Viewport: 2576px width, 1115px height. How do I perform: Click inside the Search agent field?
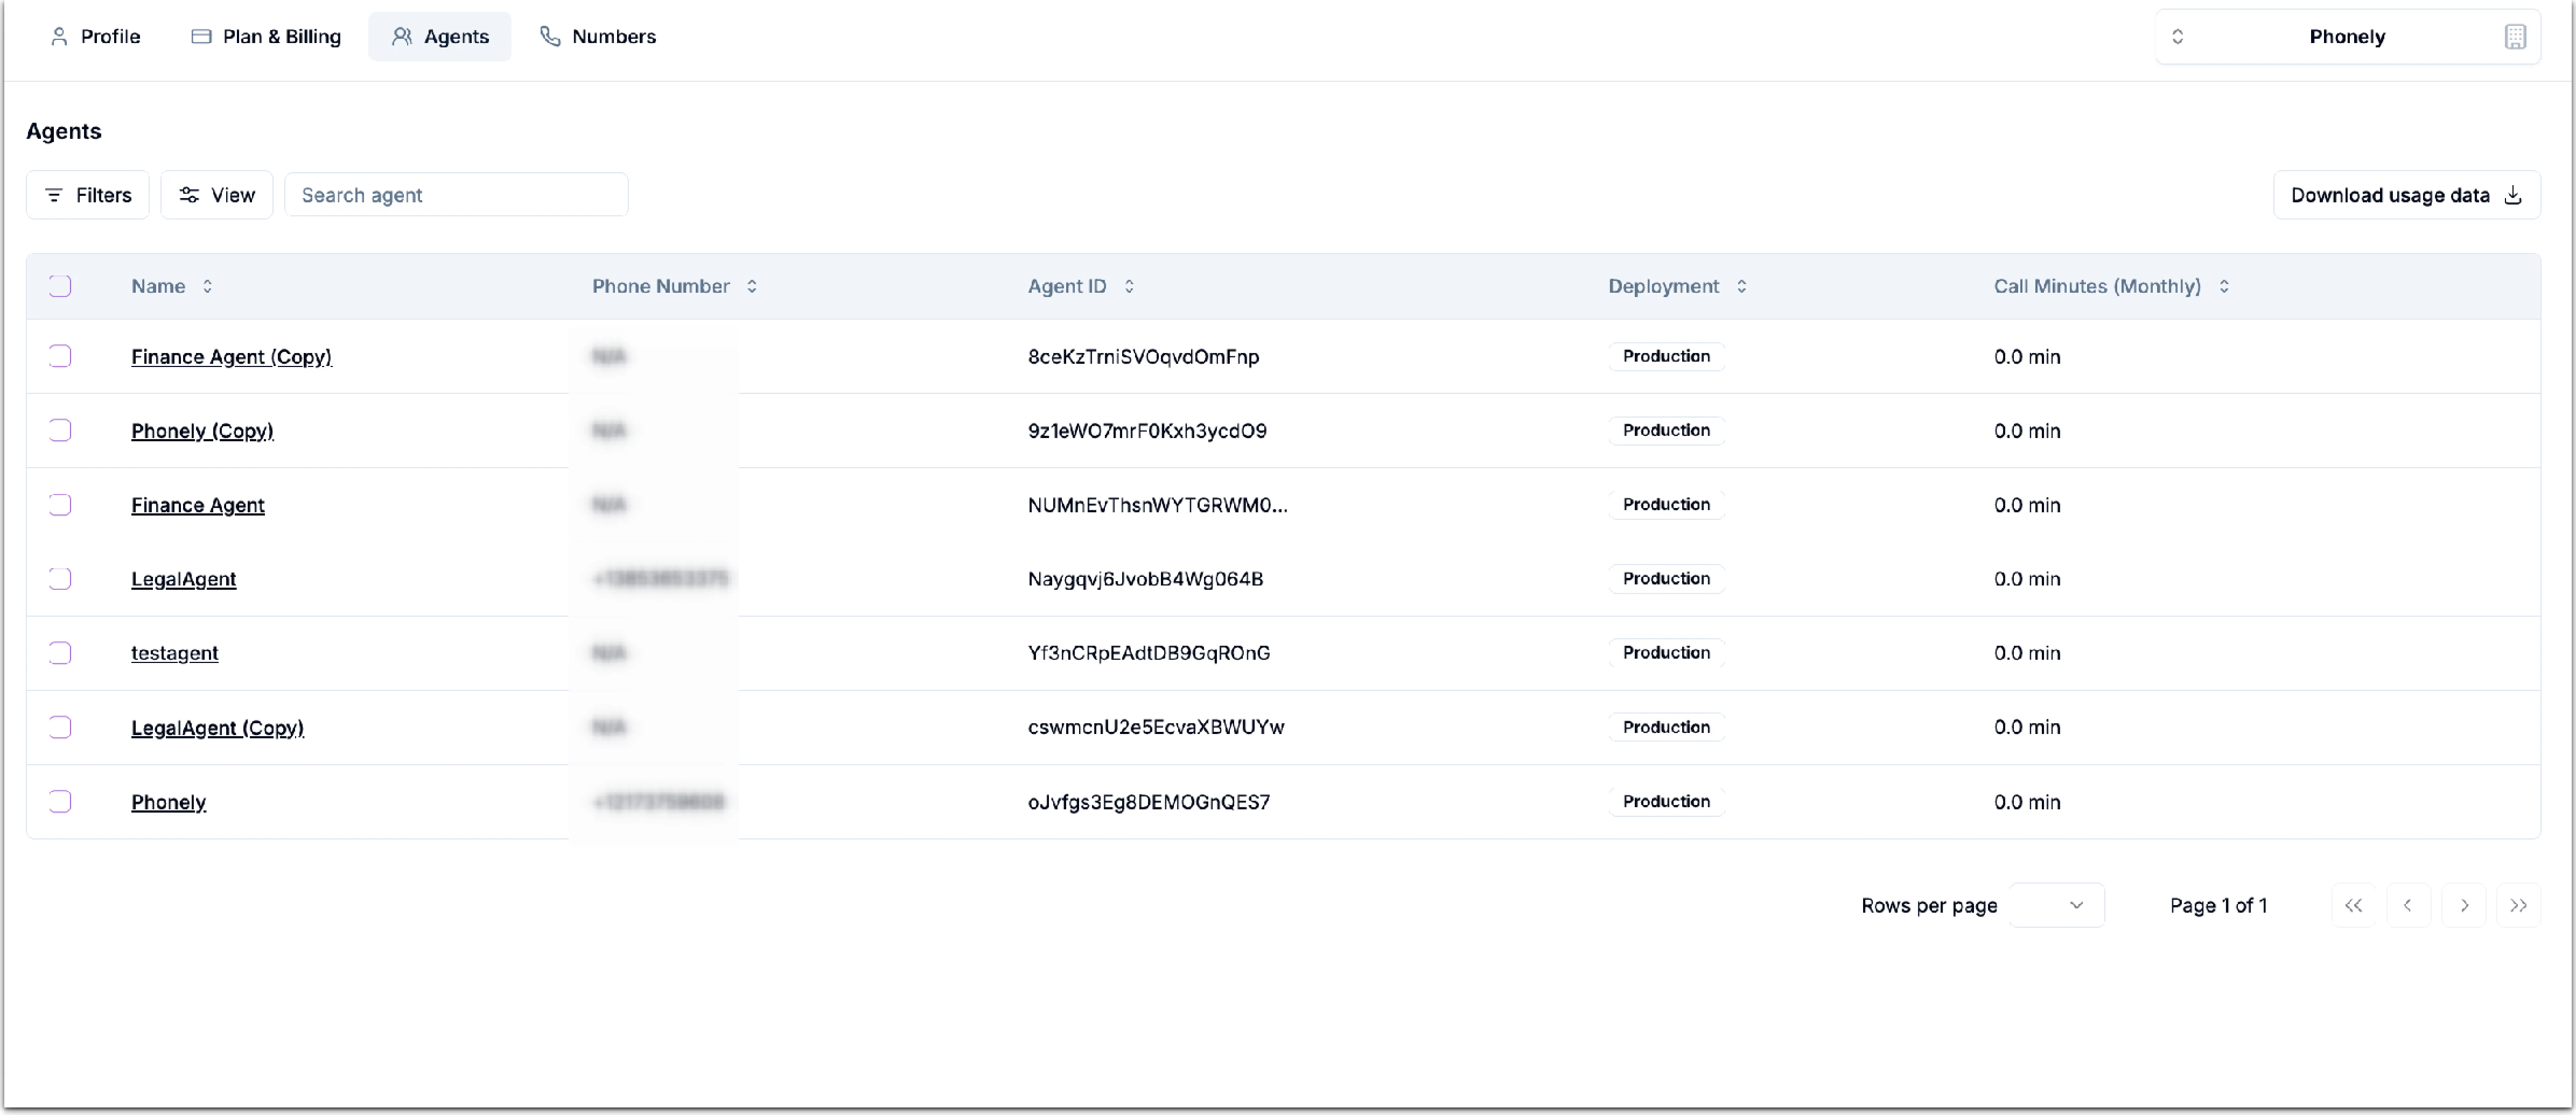458,195
